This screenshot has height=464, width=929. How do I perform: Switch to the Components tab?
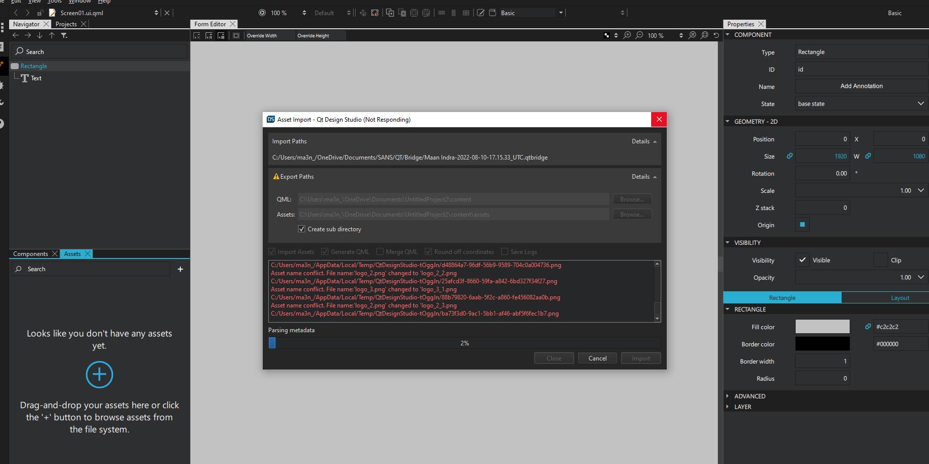[x=30, y=254]
